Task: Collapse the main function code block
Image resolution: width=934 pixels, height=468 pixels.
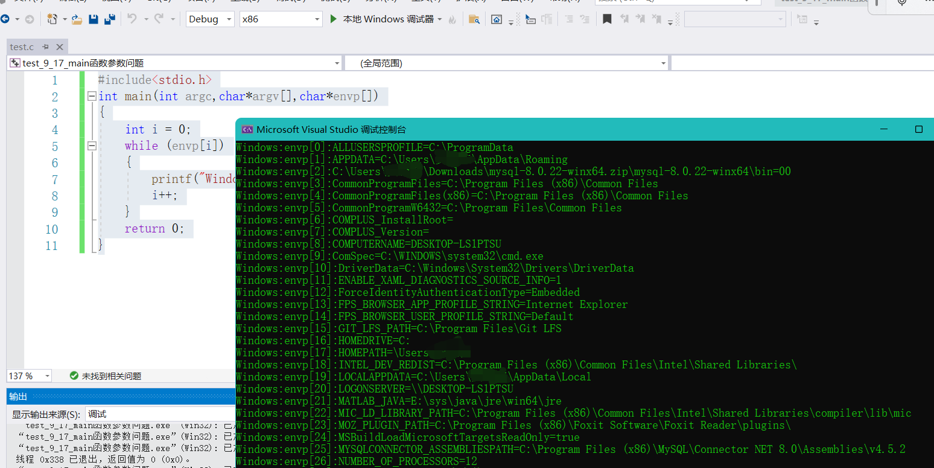Action: point(92,96)
